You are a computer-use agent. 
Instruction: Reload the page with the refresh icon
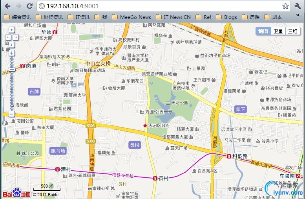click(29, 6)
